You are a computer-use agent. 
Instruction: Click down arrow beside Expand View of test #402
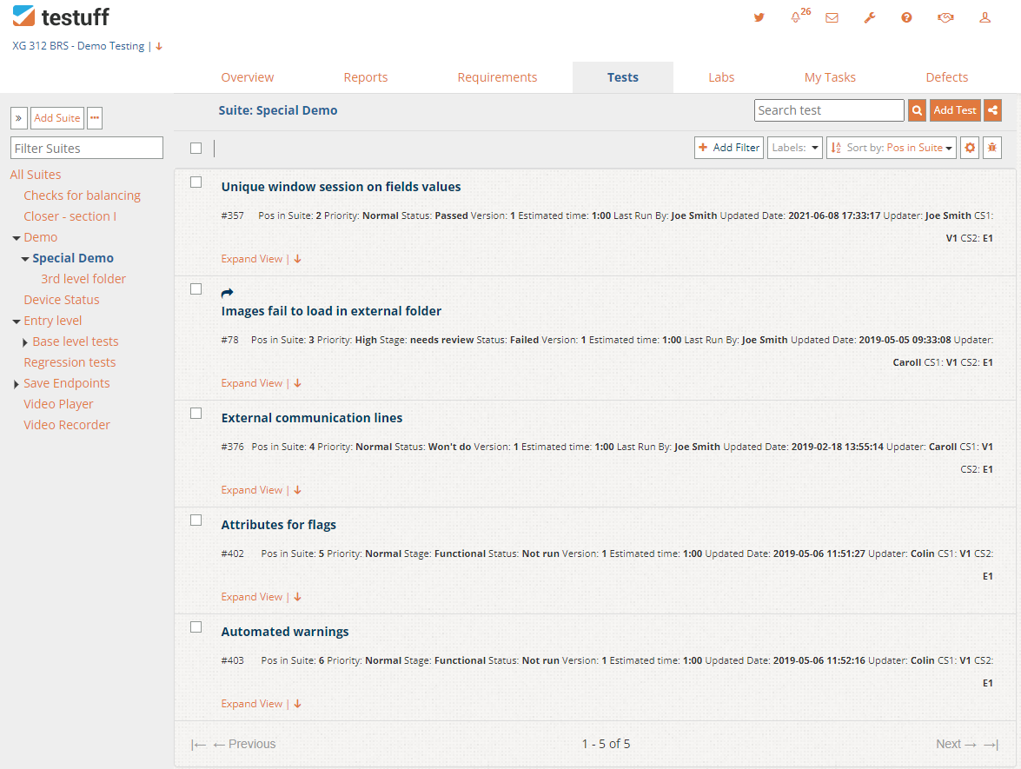pos(297,597)
